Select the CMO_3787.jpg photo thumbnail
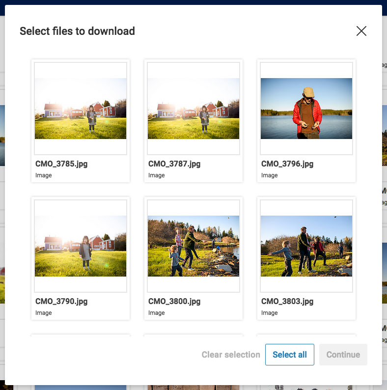The width and height of the screenshot is (387, 390). coord(193,109)
